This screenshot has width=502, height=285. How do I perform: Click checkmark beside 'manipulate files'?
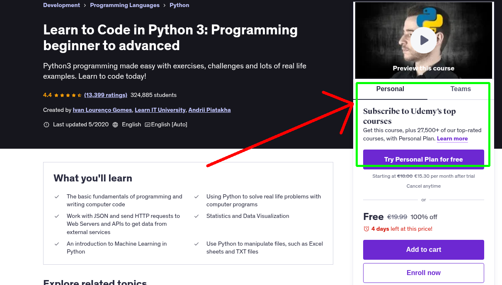196,244
